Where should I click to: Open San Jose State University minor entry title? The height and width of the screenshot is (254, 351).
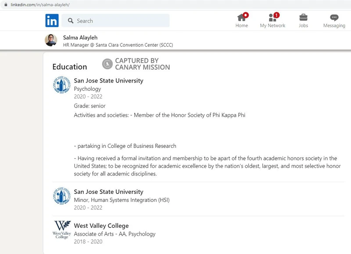click(108, 192)
